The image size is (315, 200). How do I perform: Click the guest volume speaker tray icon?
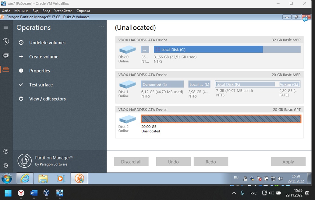pyautogui.click(x=280, y=178)
